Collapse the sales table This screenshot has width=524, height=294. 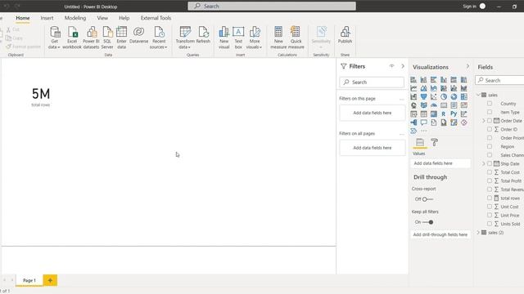(478, 95)
